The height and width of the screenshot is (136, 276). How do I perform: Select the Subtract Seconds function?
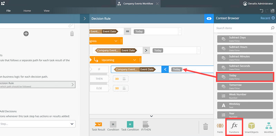click(x=245, y=67)
